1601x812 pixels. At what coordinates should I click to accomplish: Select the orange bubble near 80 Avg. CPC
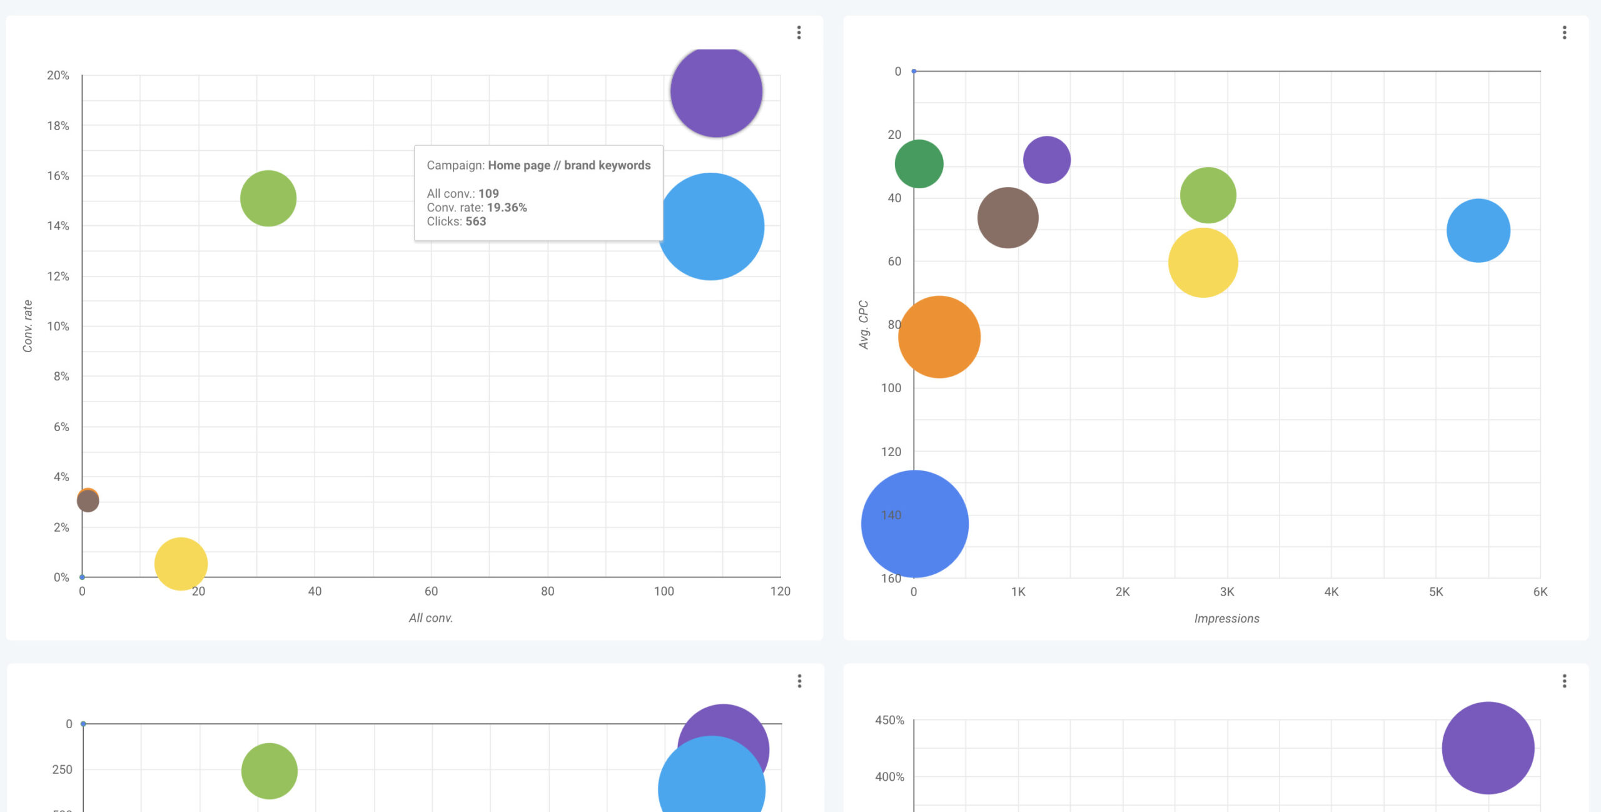click(939, 337)
